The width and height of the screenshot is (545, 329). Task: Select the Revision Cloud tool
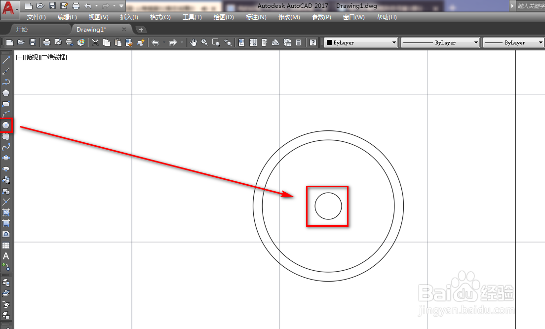(6, 137)
